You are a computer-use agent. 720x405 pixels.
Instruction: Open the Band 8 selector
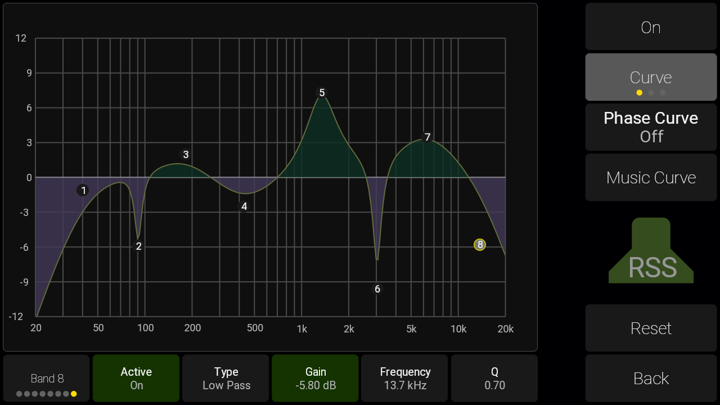click(47, 378)
